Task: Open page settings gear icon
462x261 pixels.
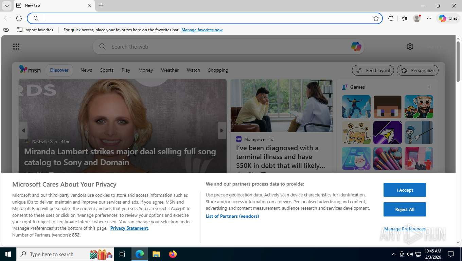Action: (x=410, y=47)
